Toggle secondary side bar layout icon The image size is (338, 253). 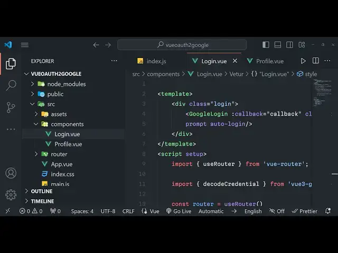point(289,45)
